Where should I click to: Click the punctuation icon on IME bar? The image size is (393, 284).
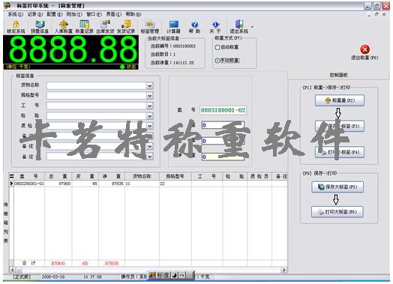pos(181,276)
